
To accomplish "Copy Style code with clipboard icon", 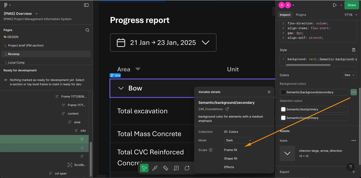I will (x=354, y=50).
